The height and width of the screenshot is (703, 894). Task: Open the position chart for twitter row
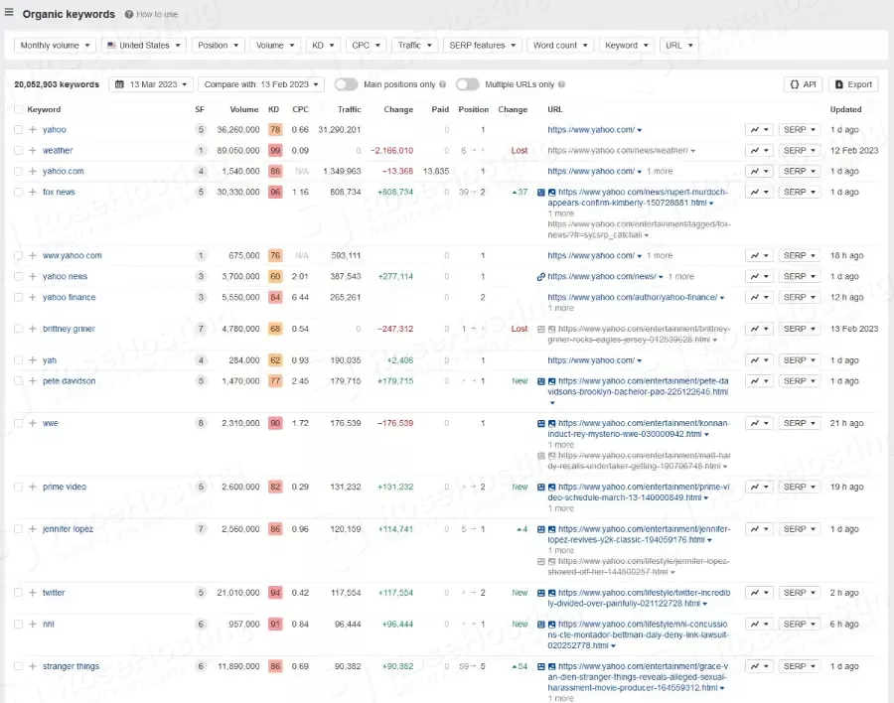click(x=759, y=593)
